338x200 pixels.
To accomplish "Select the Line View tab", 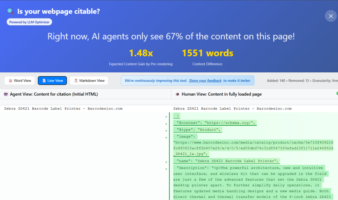I will (52, 81).
